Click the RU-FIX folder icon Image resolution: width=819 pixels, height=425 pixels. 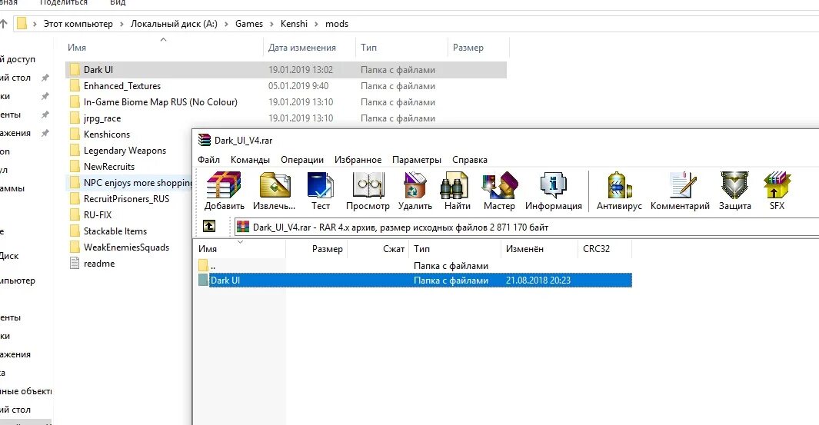tap(75, 214)
